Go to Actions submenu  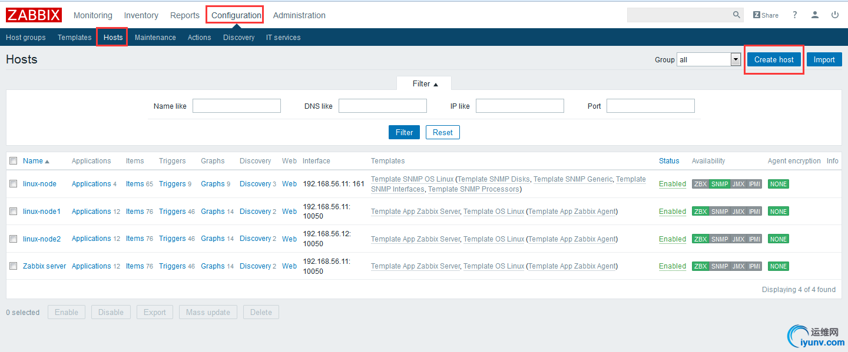point(200,37)
